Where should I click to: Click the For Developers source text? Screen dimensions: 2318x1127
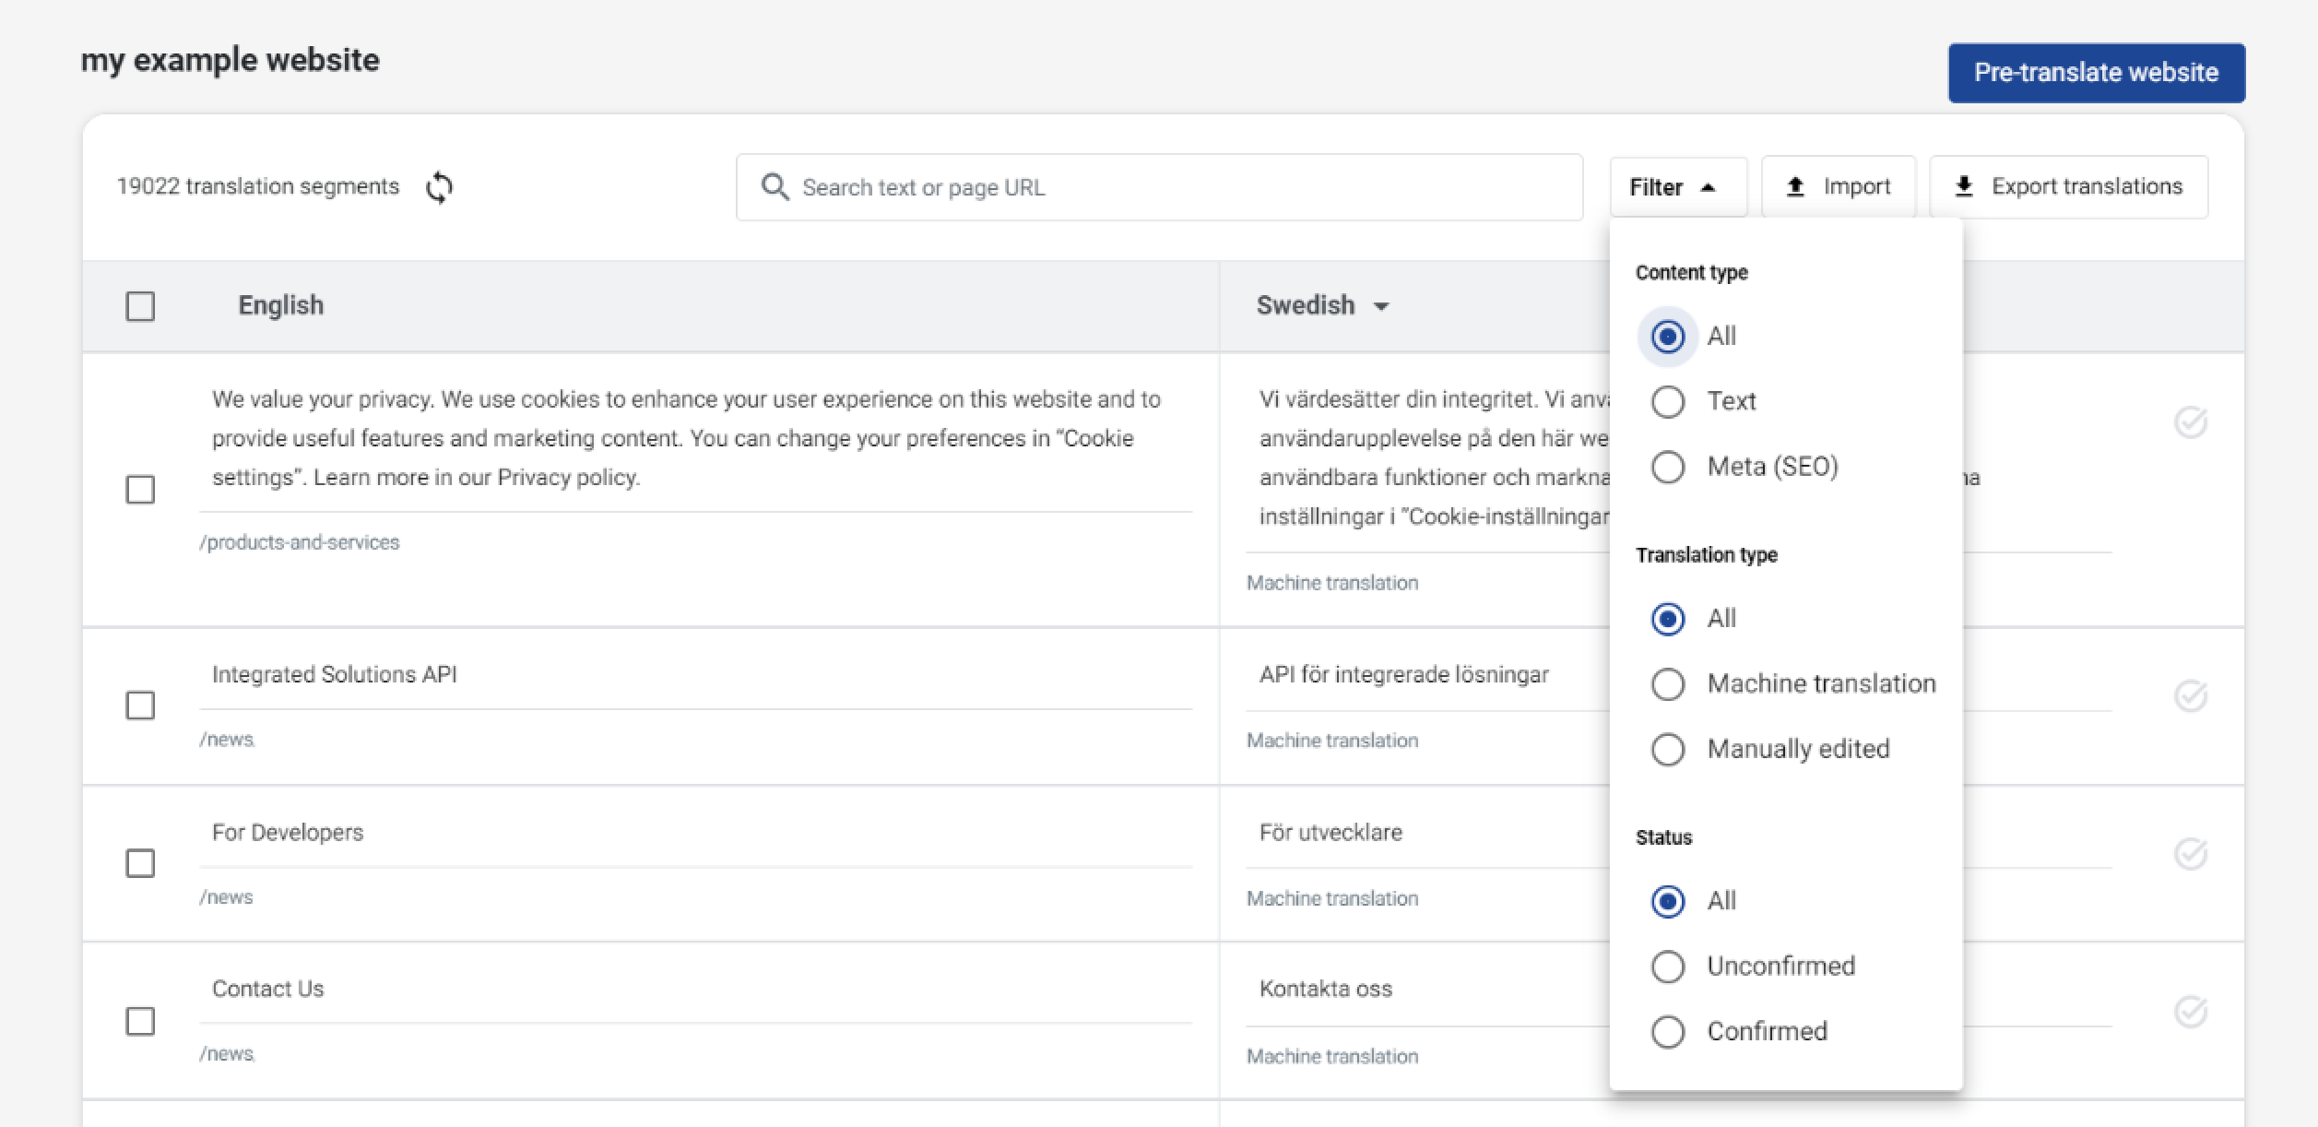pyautogui.click(x=288, y=832)
